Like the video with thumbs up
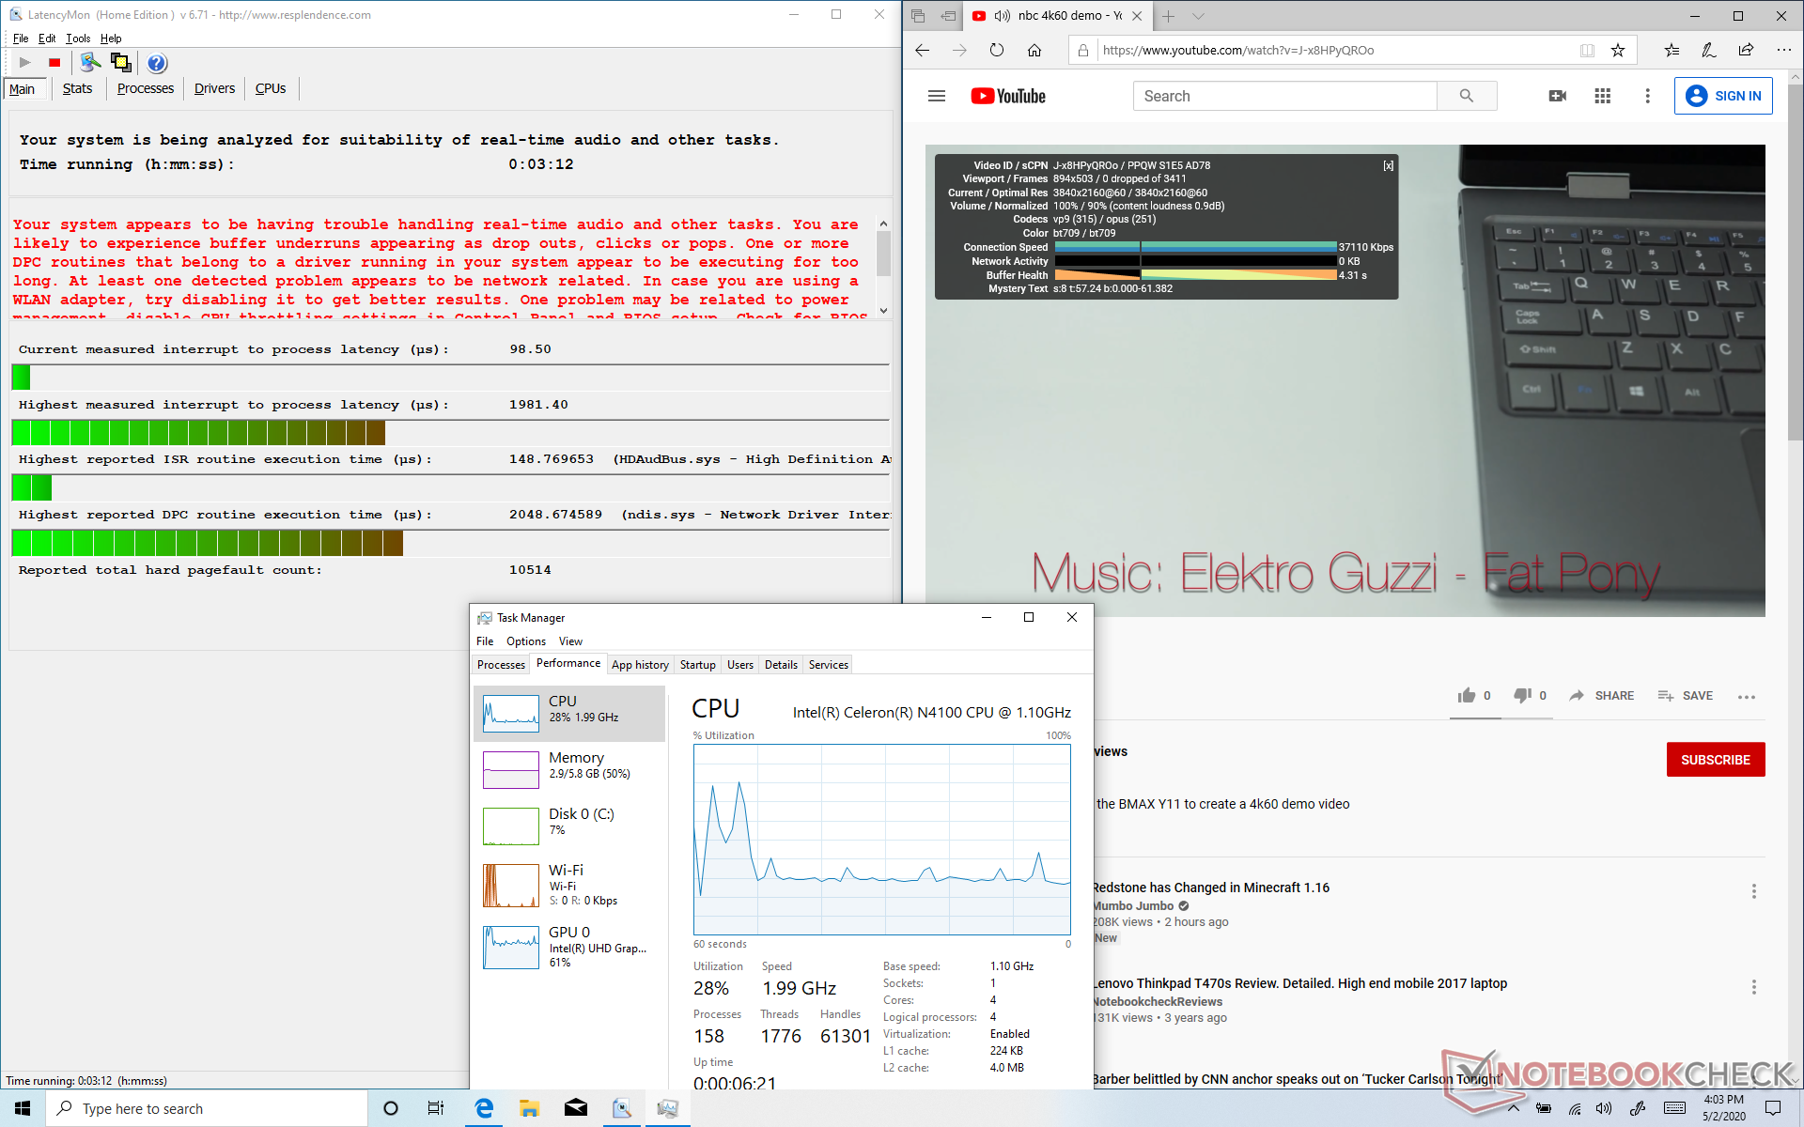Viewport: 1804px width, 1127px height. click(x=1467, y=696)
